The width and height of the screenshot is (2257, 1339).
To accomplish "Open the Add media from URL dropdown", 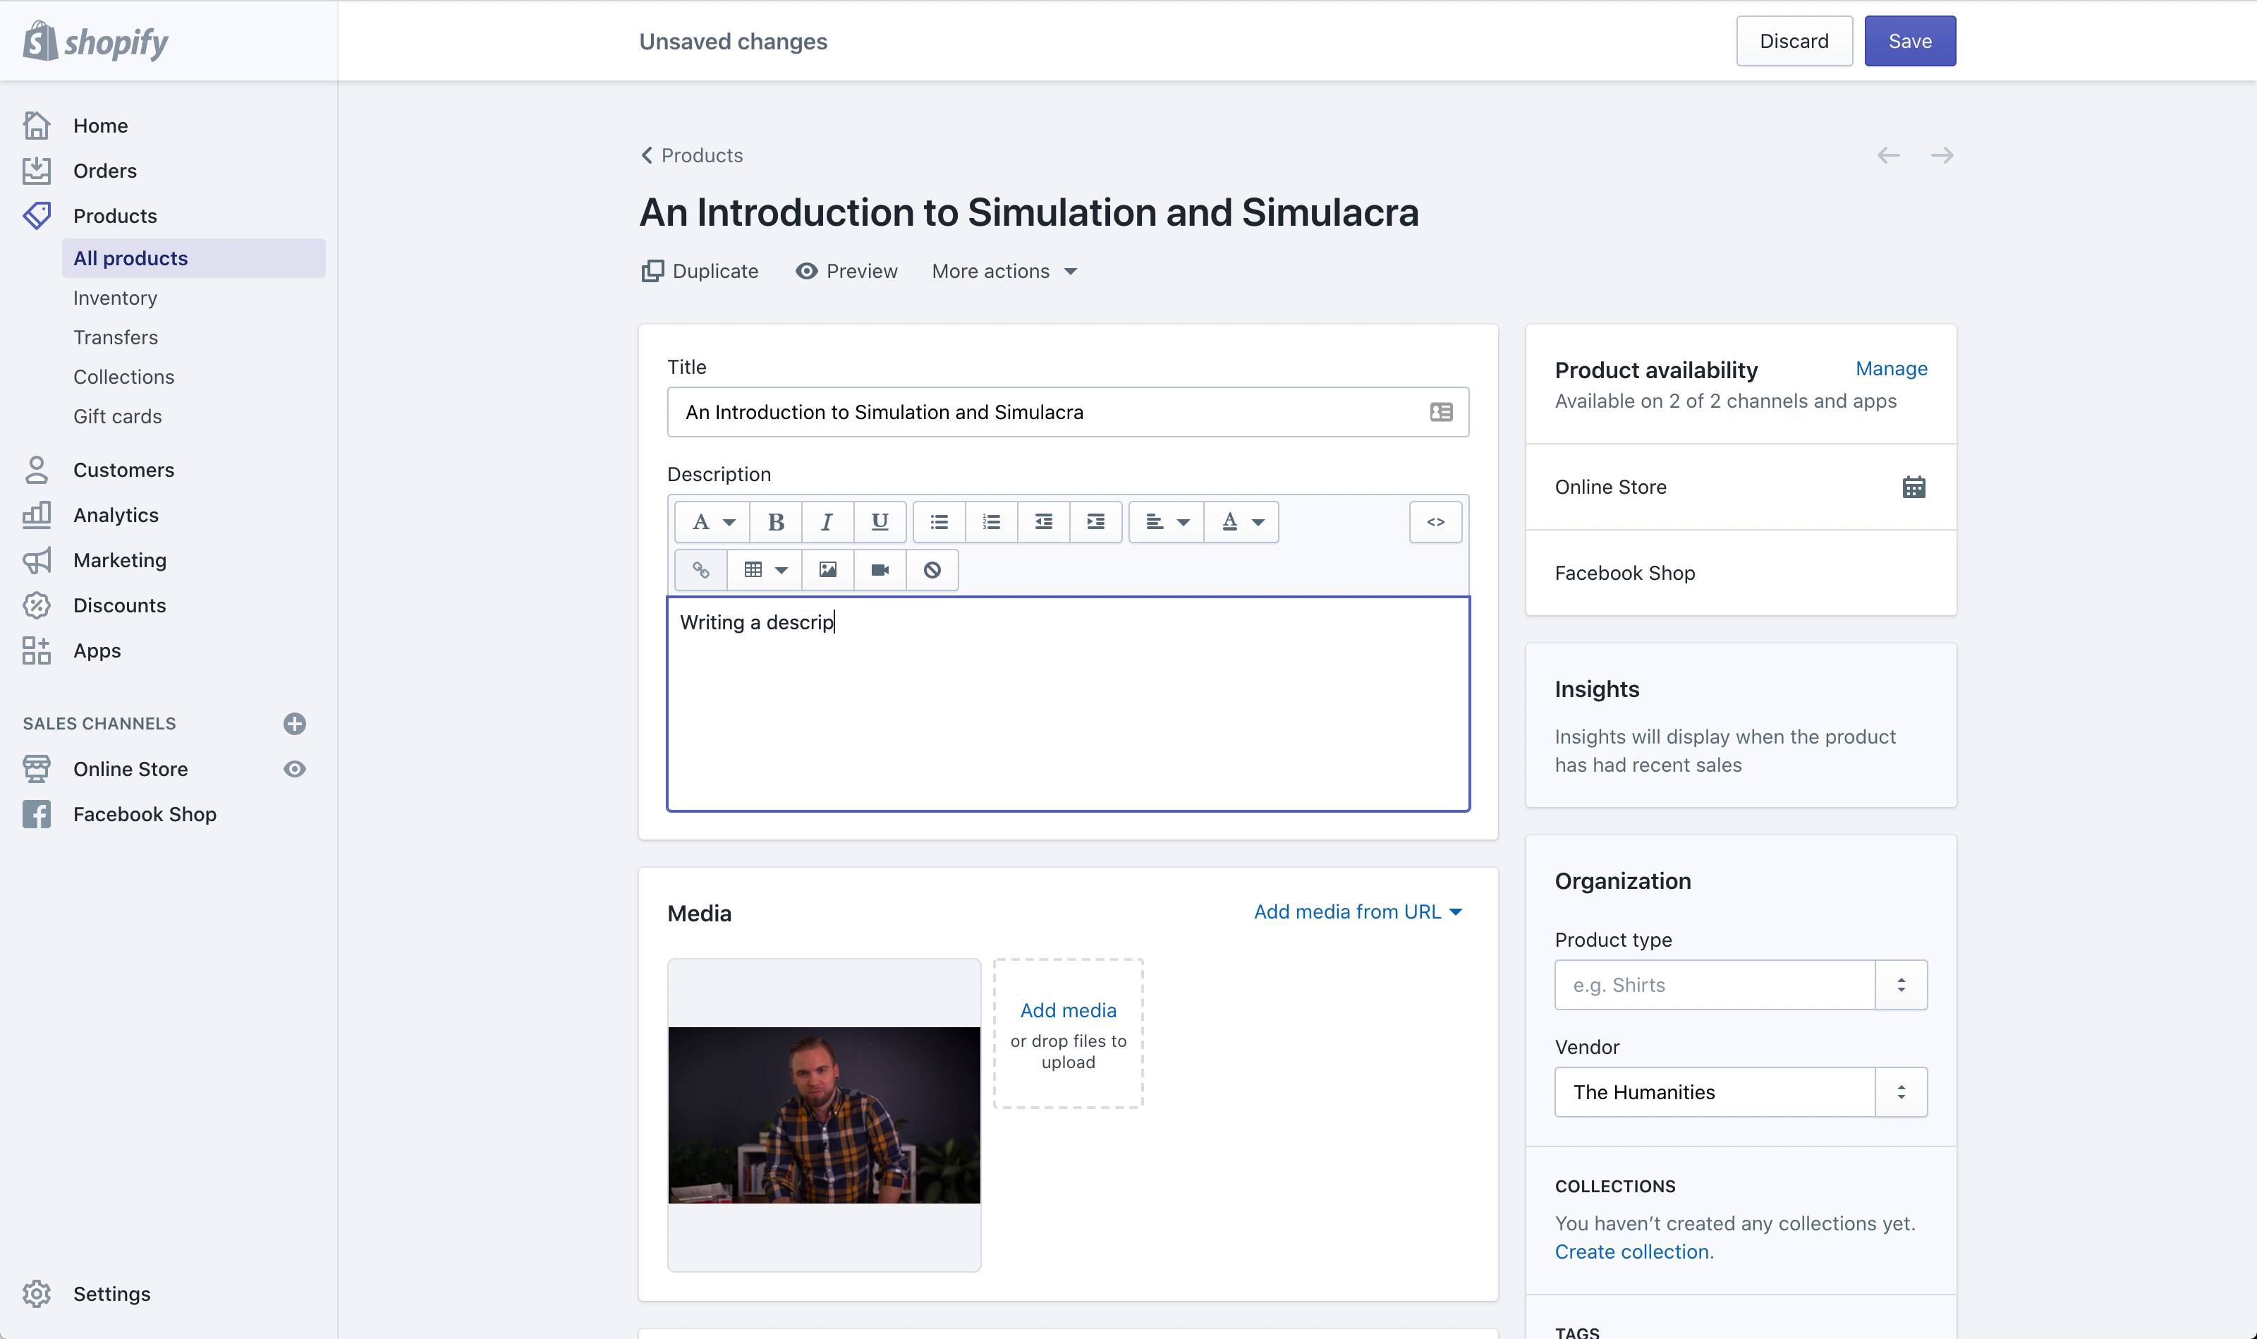I will click(x=1357, y=911).
